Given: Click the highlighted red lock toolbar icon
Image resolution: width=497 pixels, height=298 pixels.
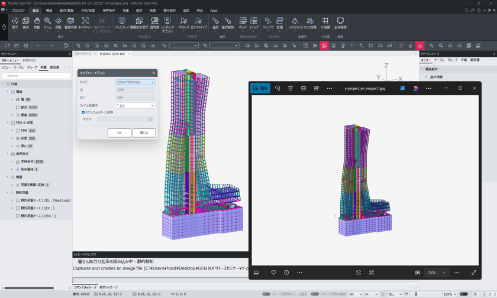Looking at the screenshot, I should pyautogui.click(x=419, y=46).
